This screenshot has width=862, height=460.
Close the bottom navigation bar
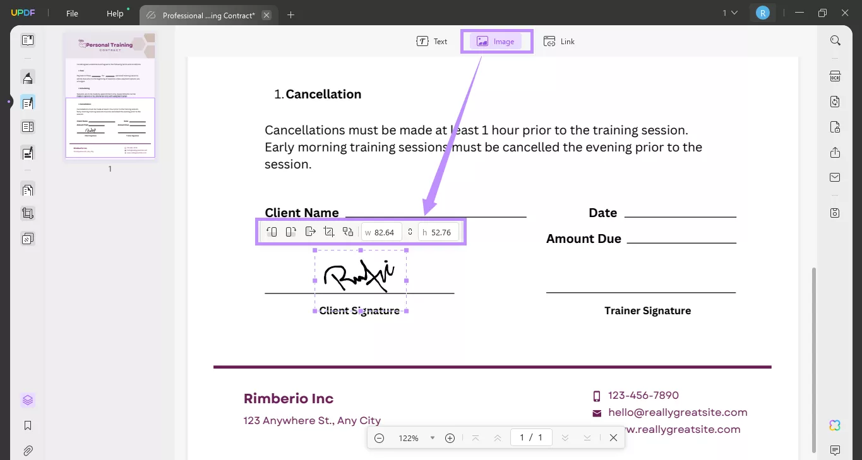(x=613, y=438)
